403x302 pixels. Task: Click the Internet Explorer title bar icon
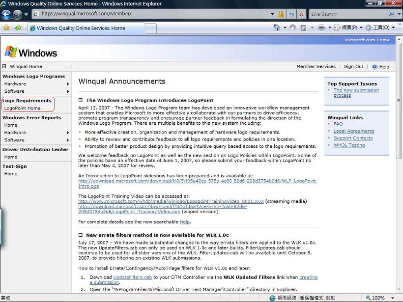click(x=3, y=3)
